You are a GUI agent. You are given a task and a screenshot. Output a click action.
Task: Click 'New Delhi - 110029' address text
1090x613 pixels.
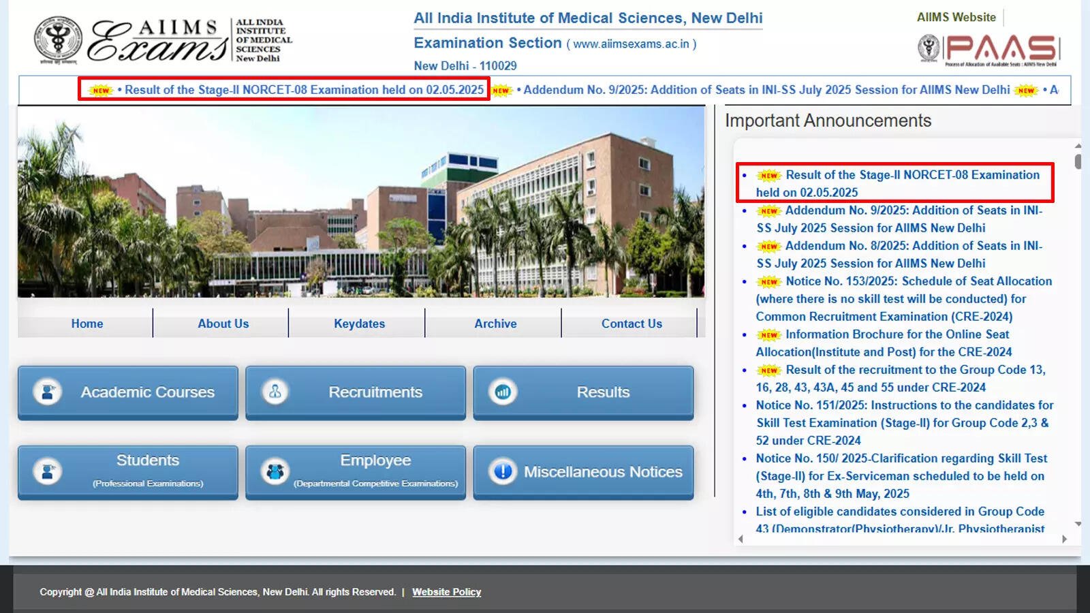tap(465, 66)
